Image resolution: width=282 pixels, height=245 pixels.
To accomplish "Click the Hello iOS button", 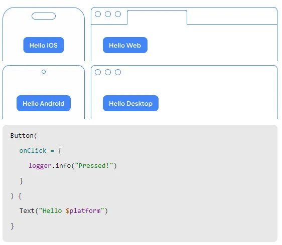I will [44, 45].
